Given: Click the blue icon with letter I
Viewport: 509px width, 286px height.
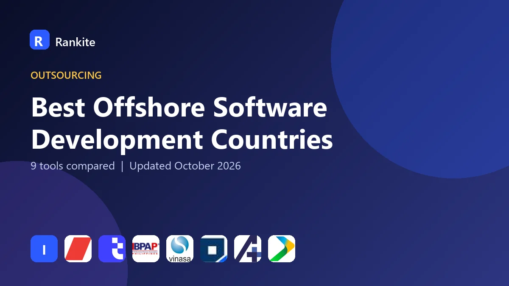Looking at the screenshot, I should pyautogui.click(x=44, y=249).
